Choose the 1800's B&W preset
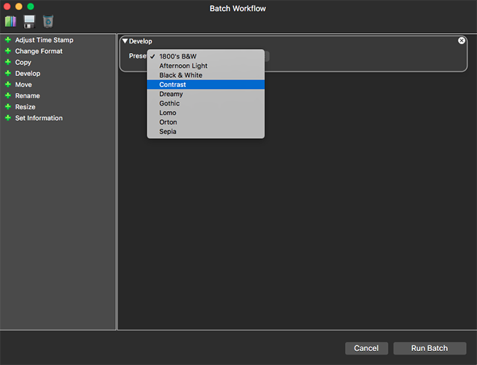Viewport: 477px width, 365px height. tap(205, 57)
